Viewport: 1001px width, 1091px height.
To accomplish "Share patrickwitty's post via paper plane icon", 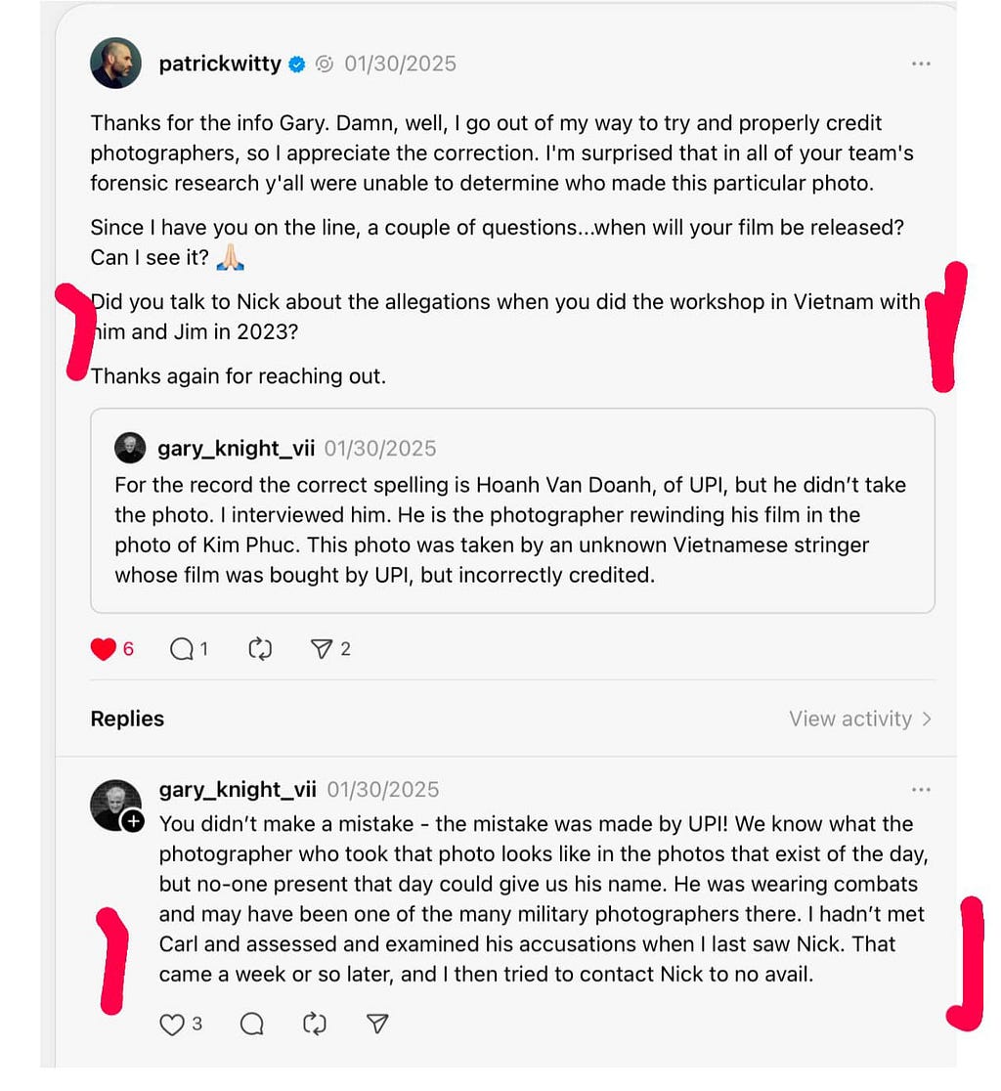I will (x=321, y=649).
